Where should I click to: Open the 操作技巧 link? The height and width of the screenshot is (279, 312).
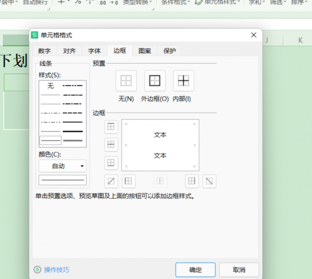[x=57, y=270]
